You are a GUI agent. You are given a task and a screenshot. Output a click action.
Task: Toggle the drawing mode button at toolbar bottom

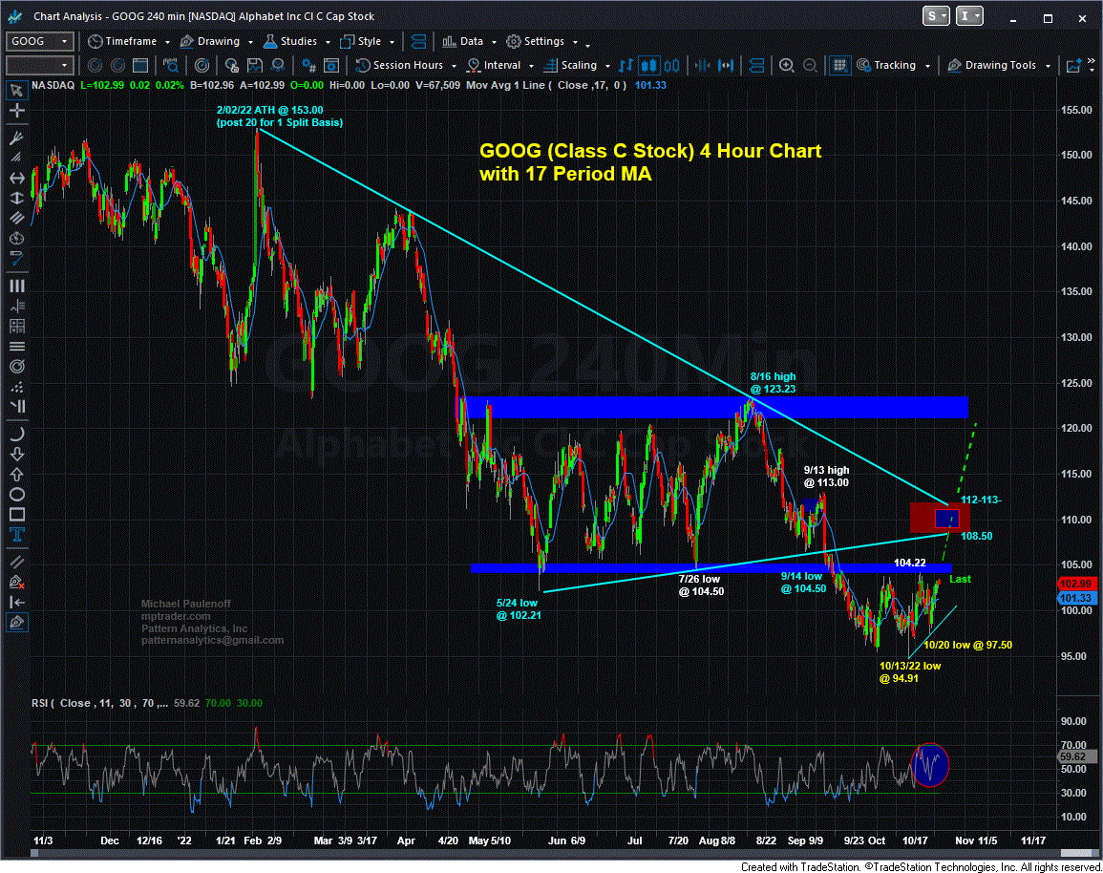coord(17,623)
